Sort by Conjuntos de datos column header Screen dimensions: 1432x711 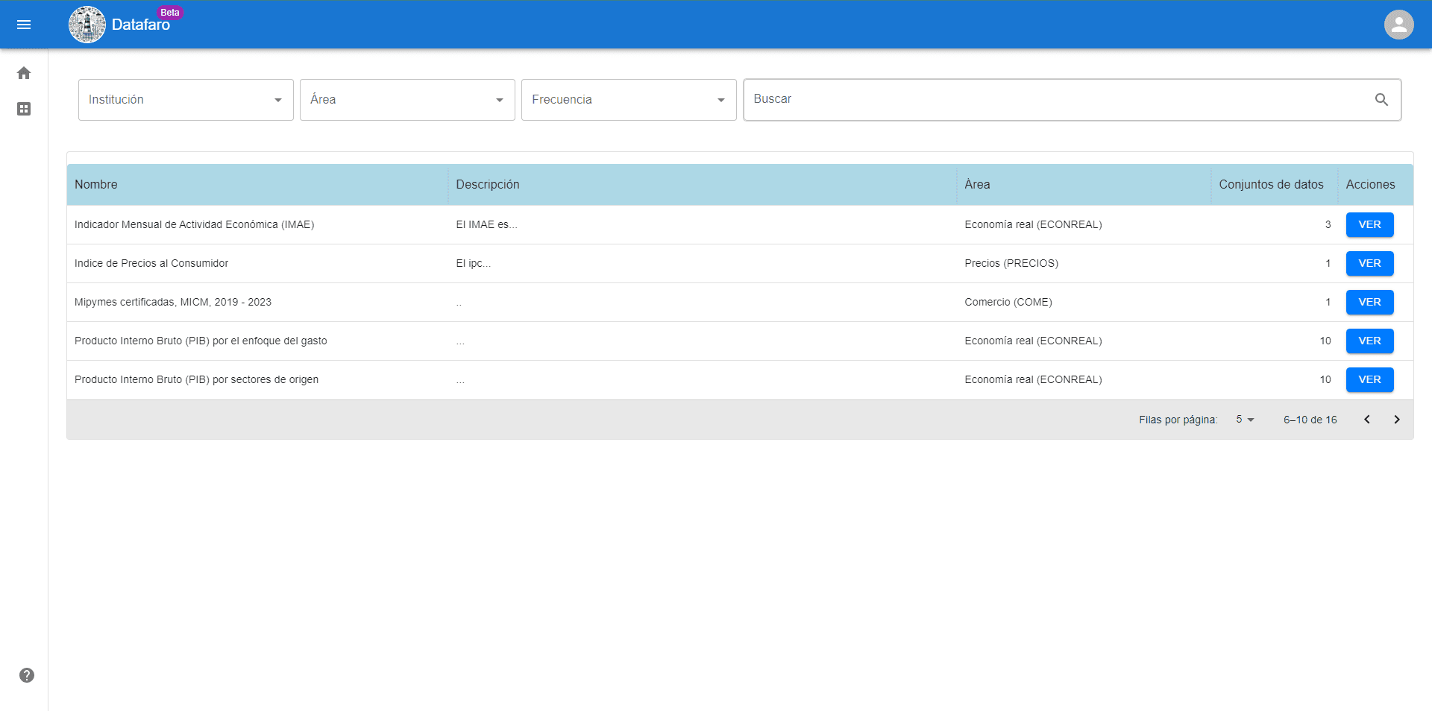click(x=1271, y=185)
